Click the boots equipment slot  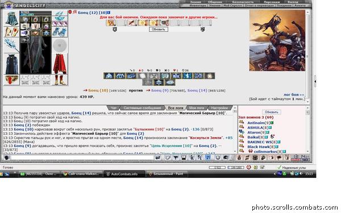point(60,80)
